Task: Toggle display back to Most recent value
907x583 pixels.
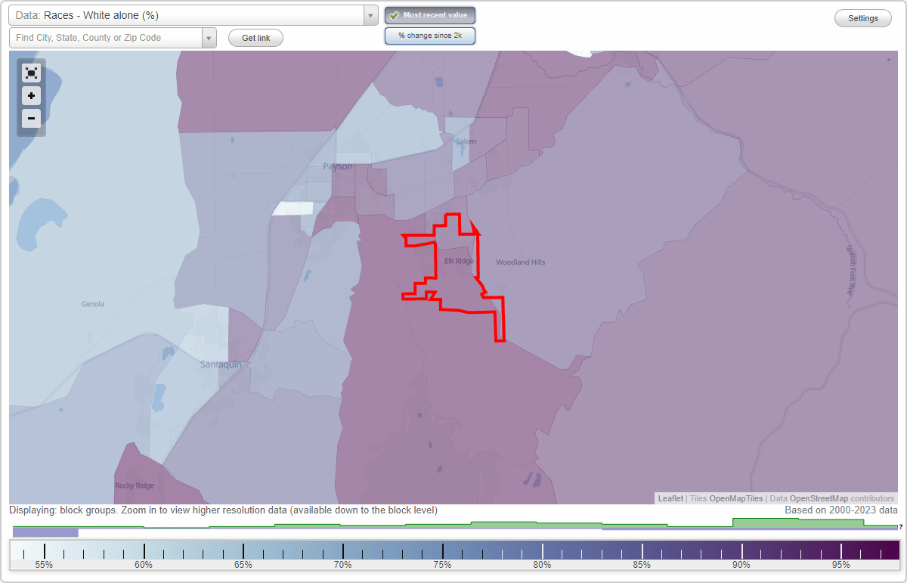Action: (x=430, y=15)
